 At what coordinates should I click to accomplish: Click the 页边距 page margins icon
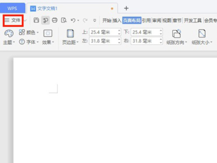click(70, 34)
